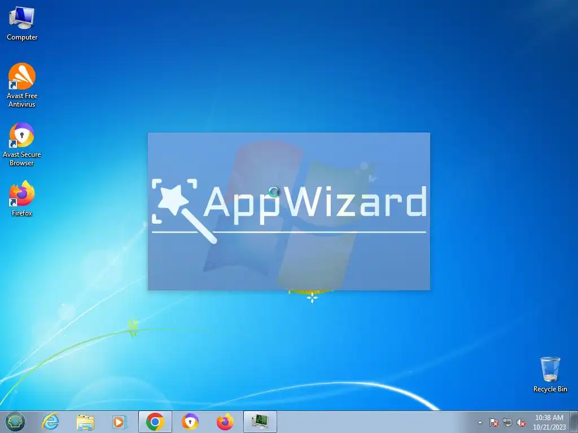Select the Avast Secure Browser desktop shortcut

22,144
